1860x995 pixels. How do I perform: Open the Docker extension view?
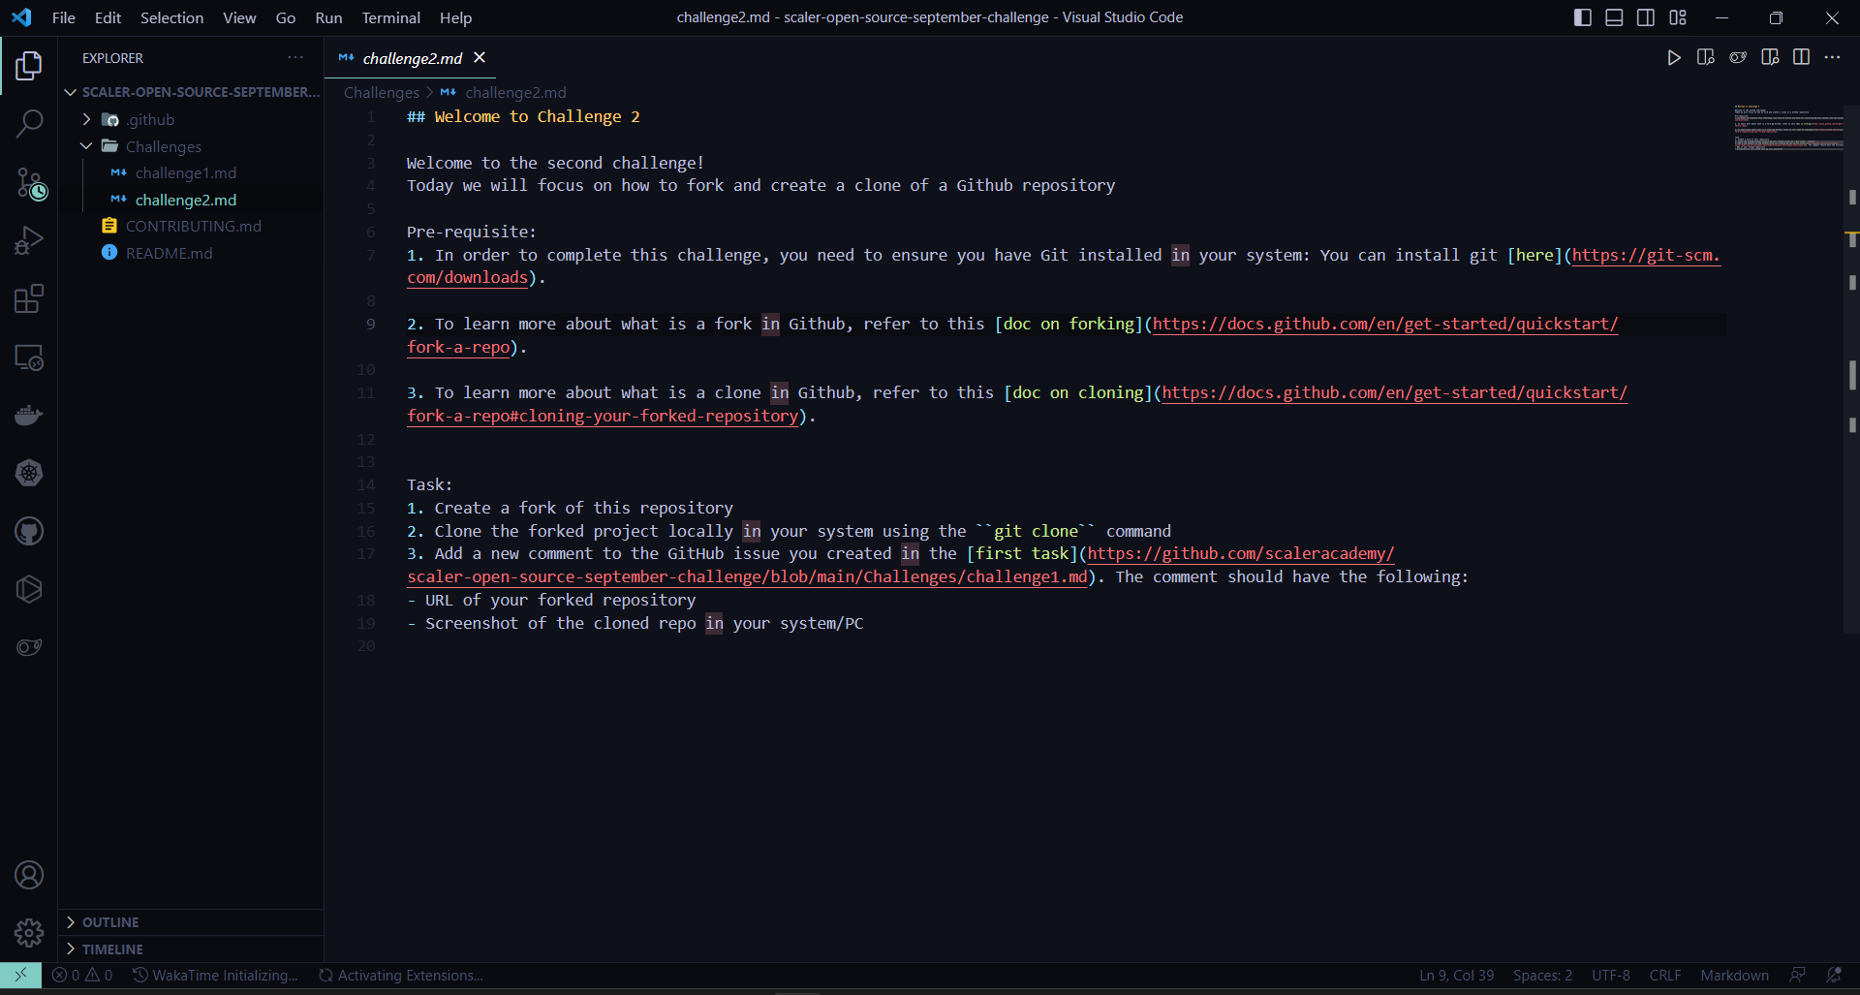tap(29, 415)
